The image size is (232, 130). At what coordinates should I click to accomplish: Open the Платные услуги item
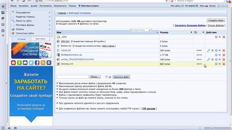(88, 6)
